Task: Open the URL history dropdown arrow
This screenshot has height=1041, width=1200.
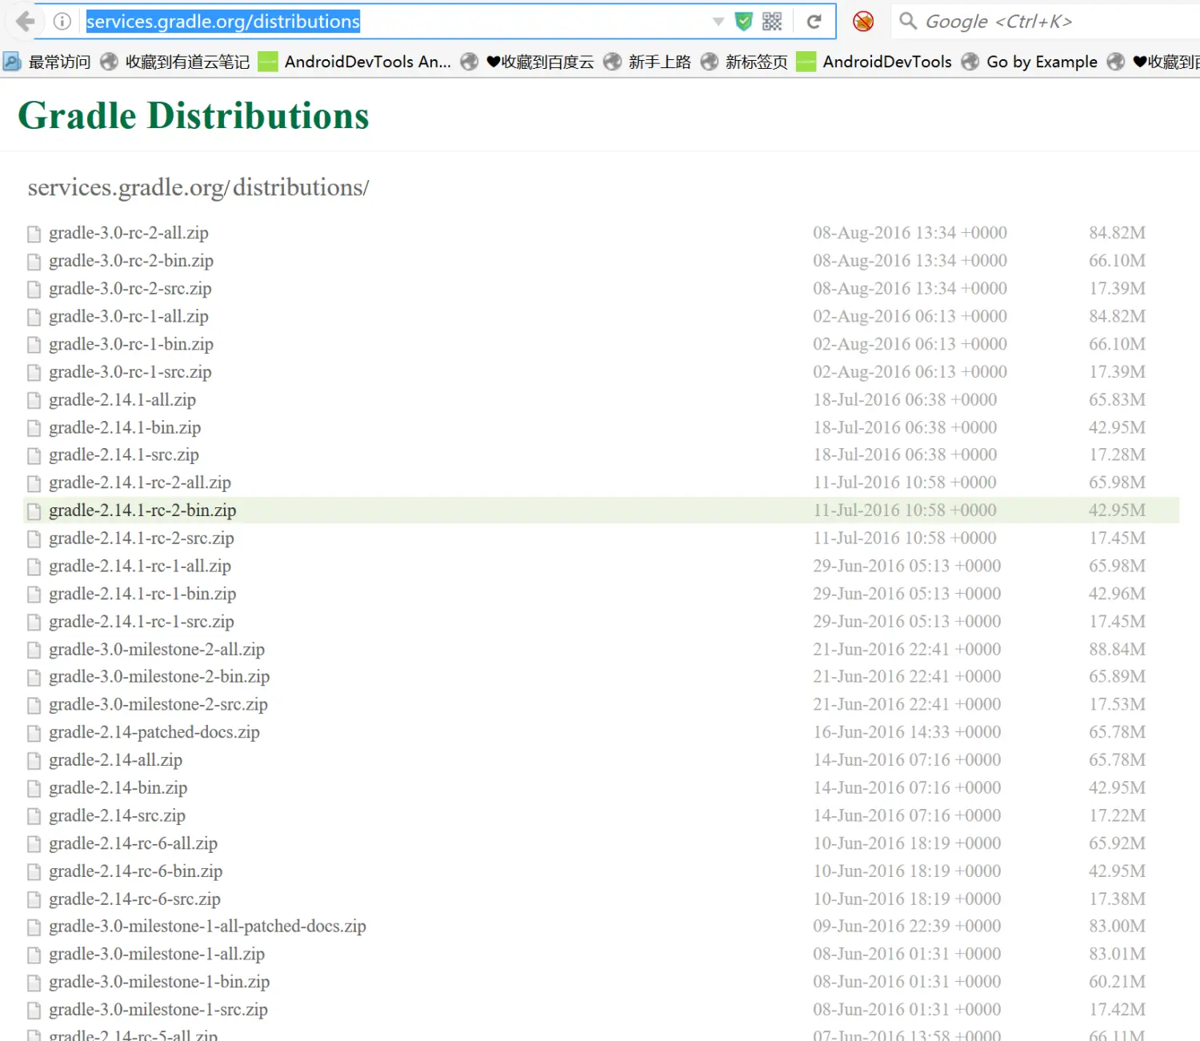Action: pos(718,22)
